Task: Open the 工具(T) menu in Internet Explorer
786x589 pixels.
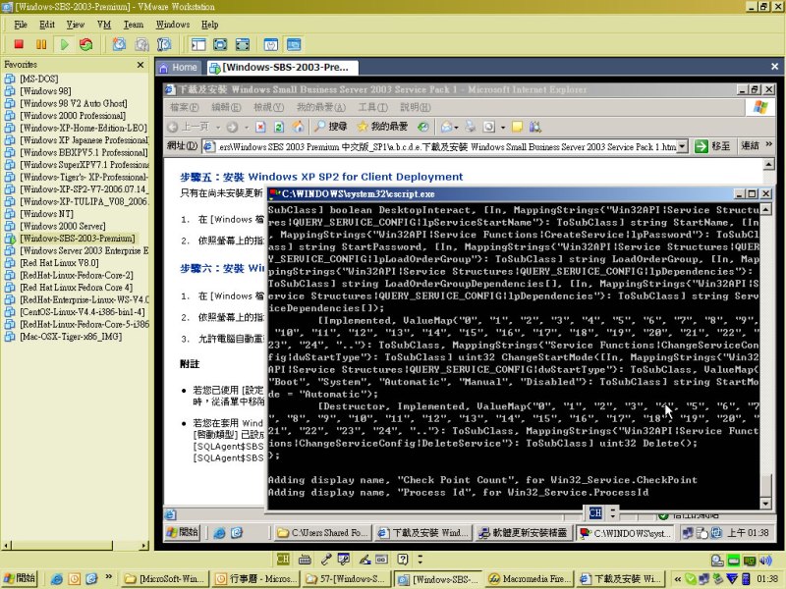Action: coord(373,107)
